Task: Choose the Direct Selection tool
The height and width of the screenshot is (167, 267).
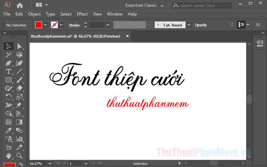Action: (19, 46)
